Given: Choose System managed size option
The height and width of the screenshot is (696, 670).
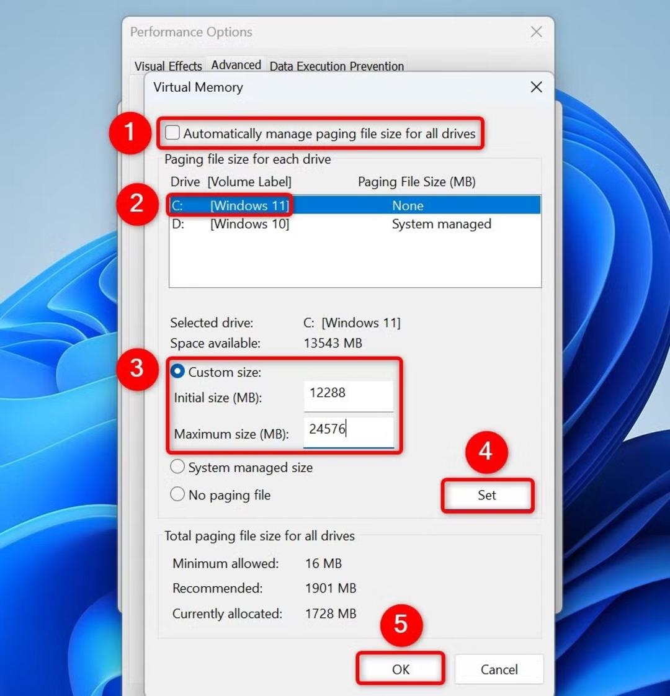Looking at the screenshot, I should [x=177, y=466].
